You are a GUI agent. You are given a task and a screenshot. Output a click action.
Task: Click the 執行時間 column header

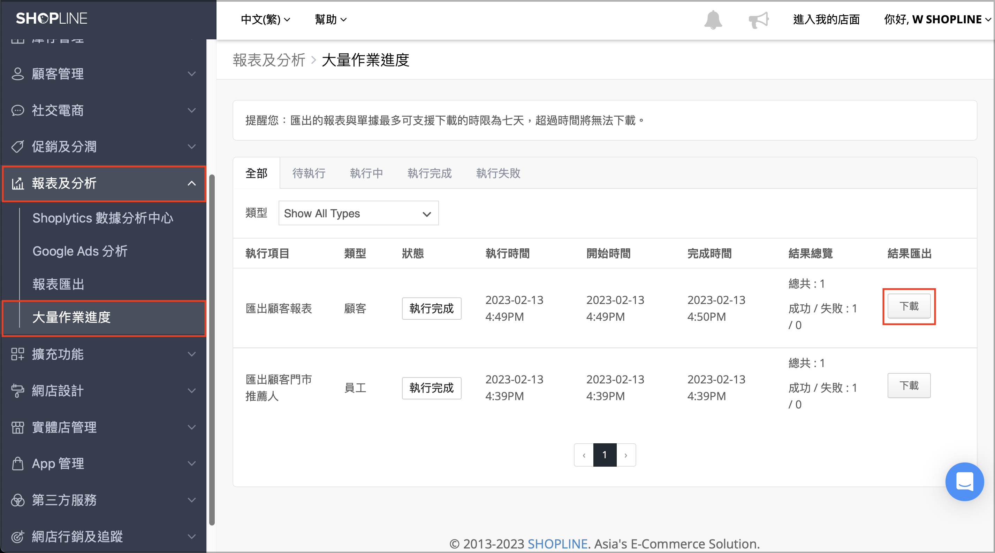[508, 254]
